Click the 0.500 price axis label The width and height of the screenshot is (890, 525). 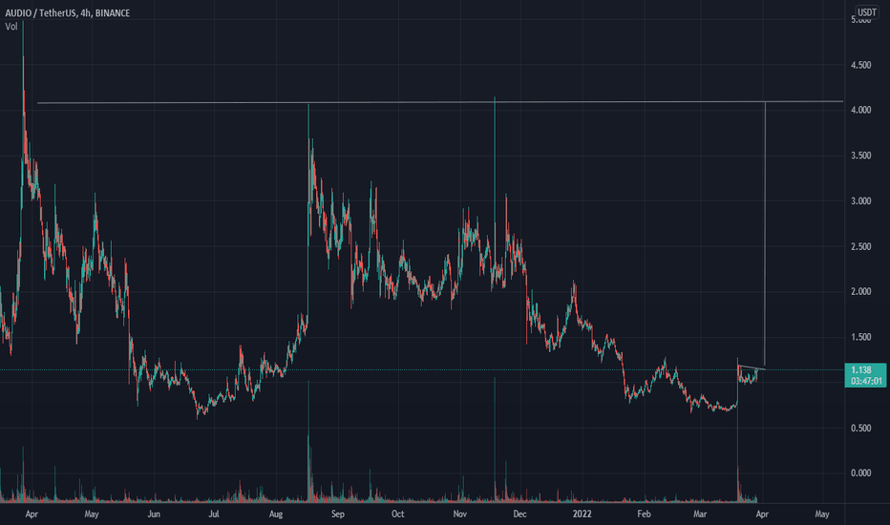click(x=860, y=428)
